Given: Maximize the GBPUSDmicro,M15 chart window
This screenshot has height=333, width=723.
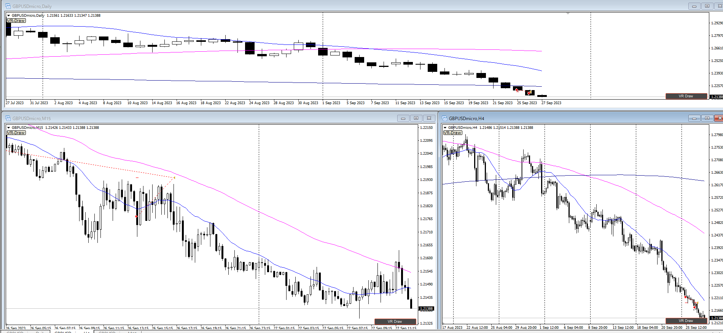Looking at the screenshot, I should click(416, 118).
